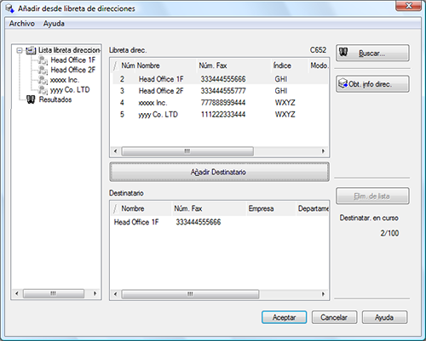This screenshot has width=426, height=341.
Task: Click fax number 333444555777
Action: click(223, 91)
